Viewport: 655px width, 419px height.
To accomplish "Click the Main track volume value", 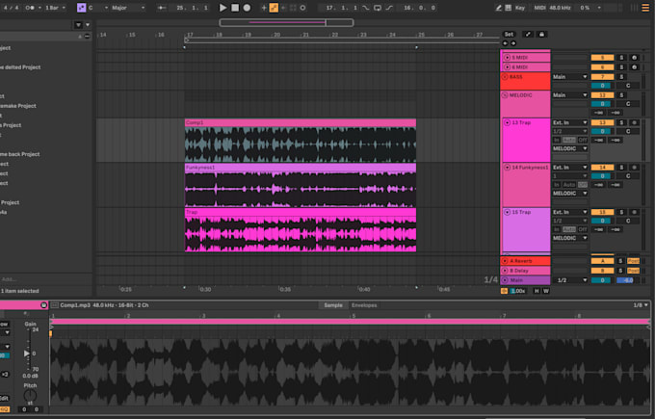I will click(628, 280).
